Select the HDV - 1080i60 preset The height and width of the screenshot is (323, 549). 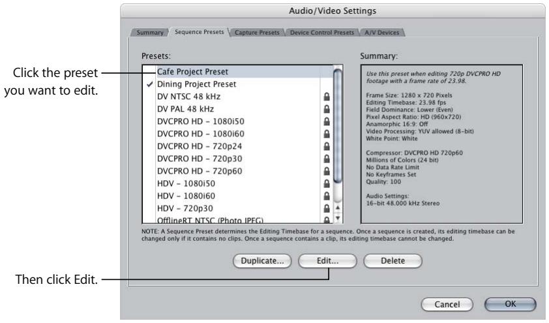[238, 196]
